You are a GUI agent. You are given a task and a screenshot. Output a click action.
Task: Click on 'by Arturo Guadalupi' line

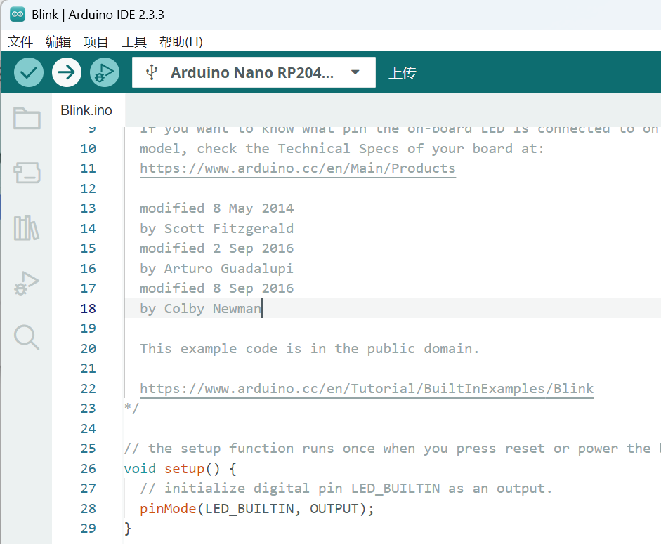[x=216, y=268]
